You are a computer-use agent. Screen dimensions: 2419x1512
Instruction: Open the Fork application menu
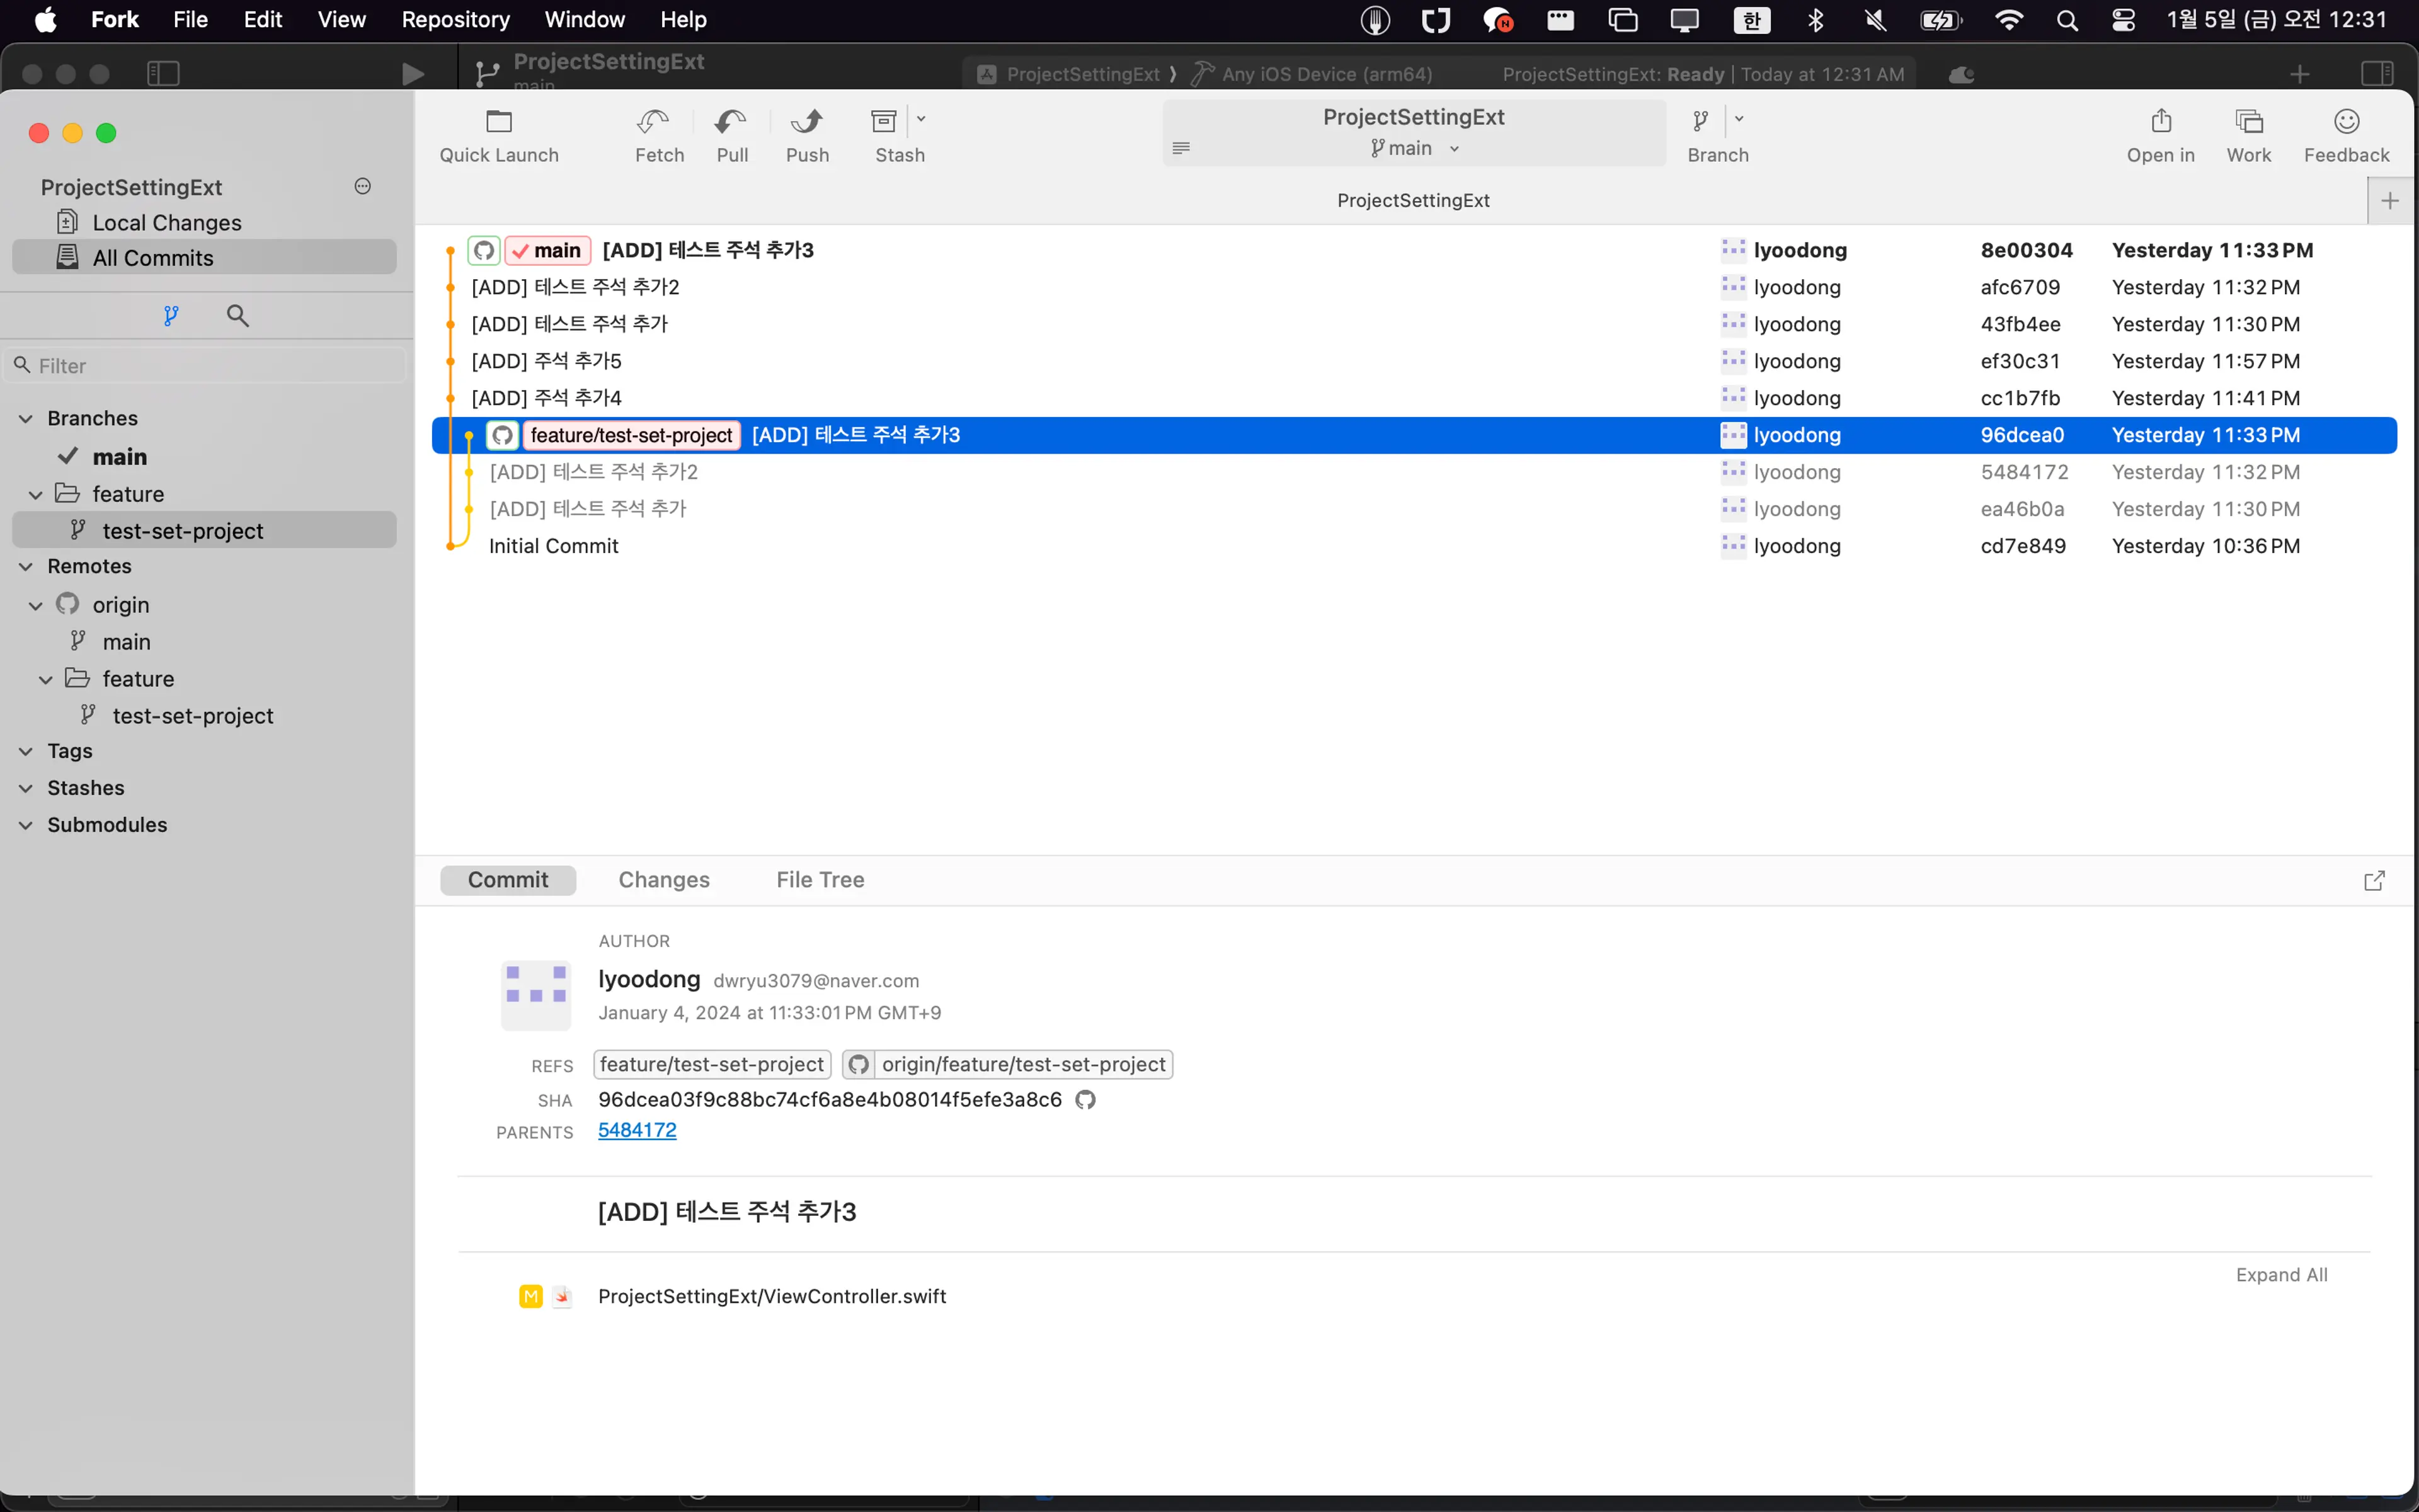click(115, 20)
